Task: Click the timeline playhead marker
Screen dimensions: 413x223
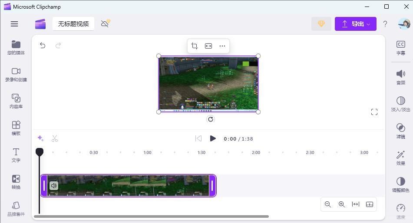Action: coord(40,152)
